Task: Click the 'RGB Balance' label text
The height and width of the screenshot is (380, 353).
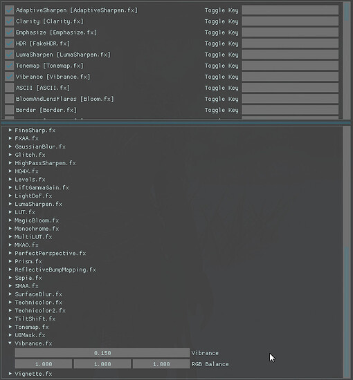Action: pyautogui.click(x=210, y=364)
